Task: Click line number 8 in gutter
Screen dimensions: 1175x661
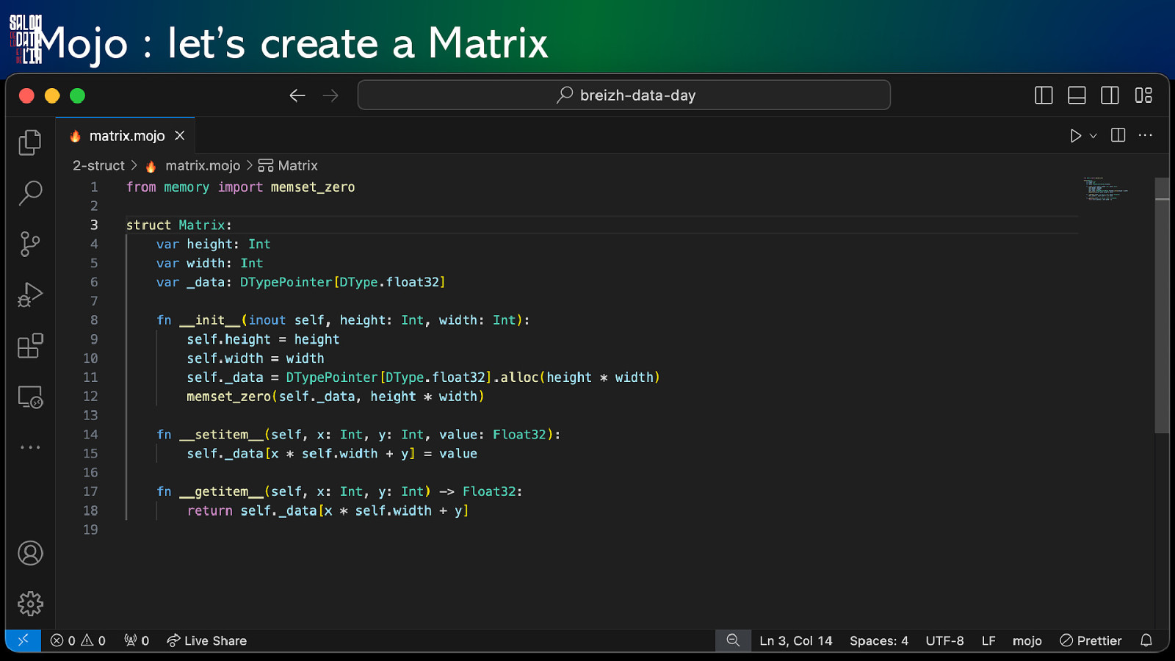Action: pyautogui.click(x=94, y=320)
